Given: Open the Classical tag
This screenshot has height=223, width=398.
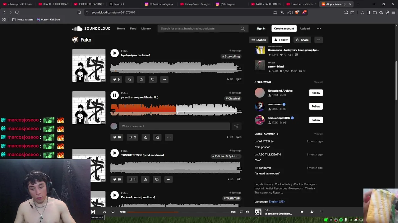Looking at the screenshot, I should [233, 98].
